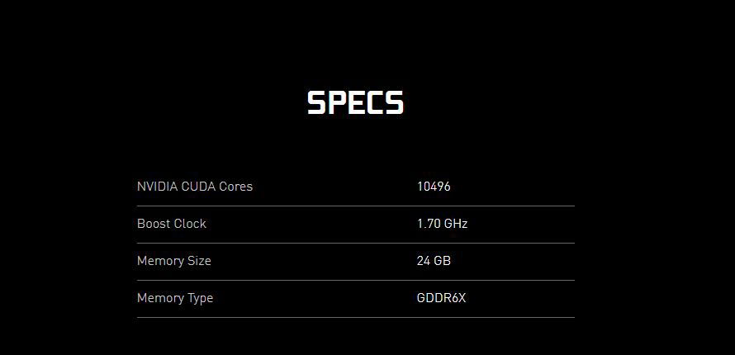Click the word Type in the table
735x355 pixels.
click(199, 298)
